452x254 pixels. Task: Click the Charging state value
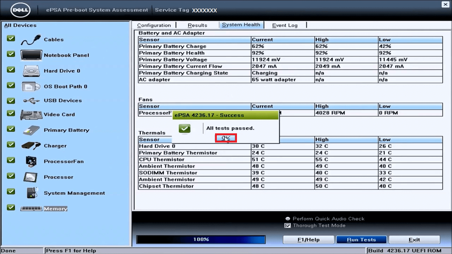pyautogui.click(x=264, y=73)
